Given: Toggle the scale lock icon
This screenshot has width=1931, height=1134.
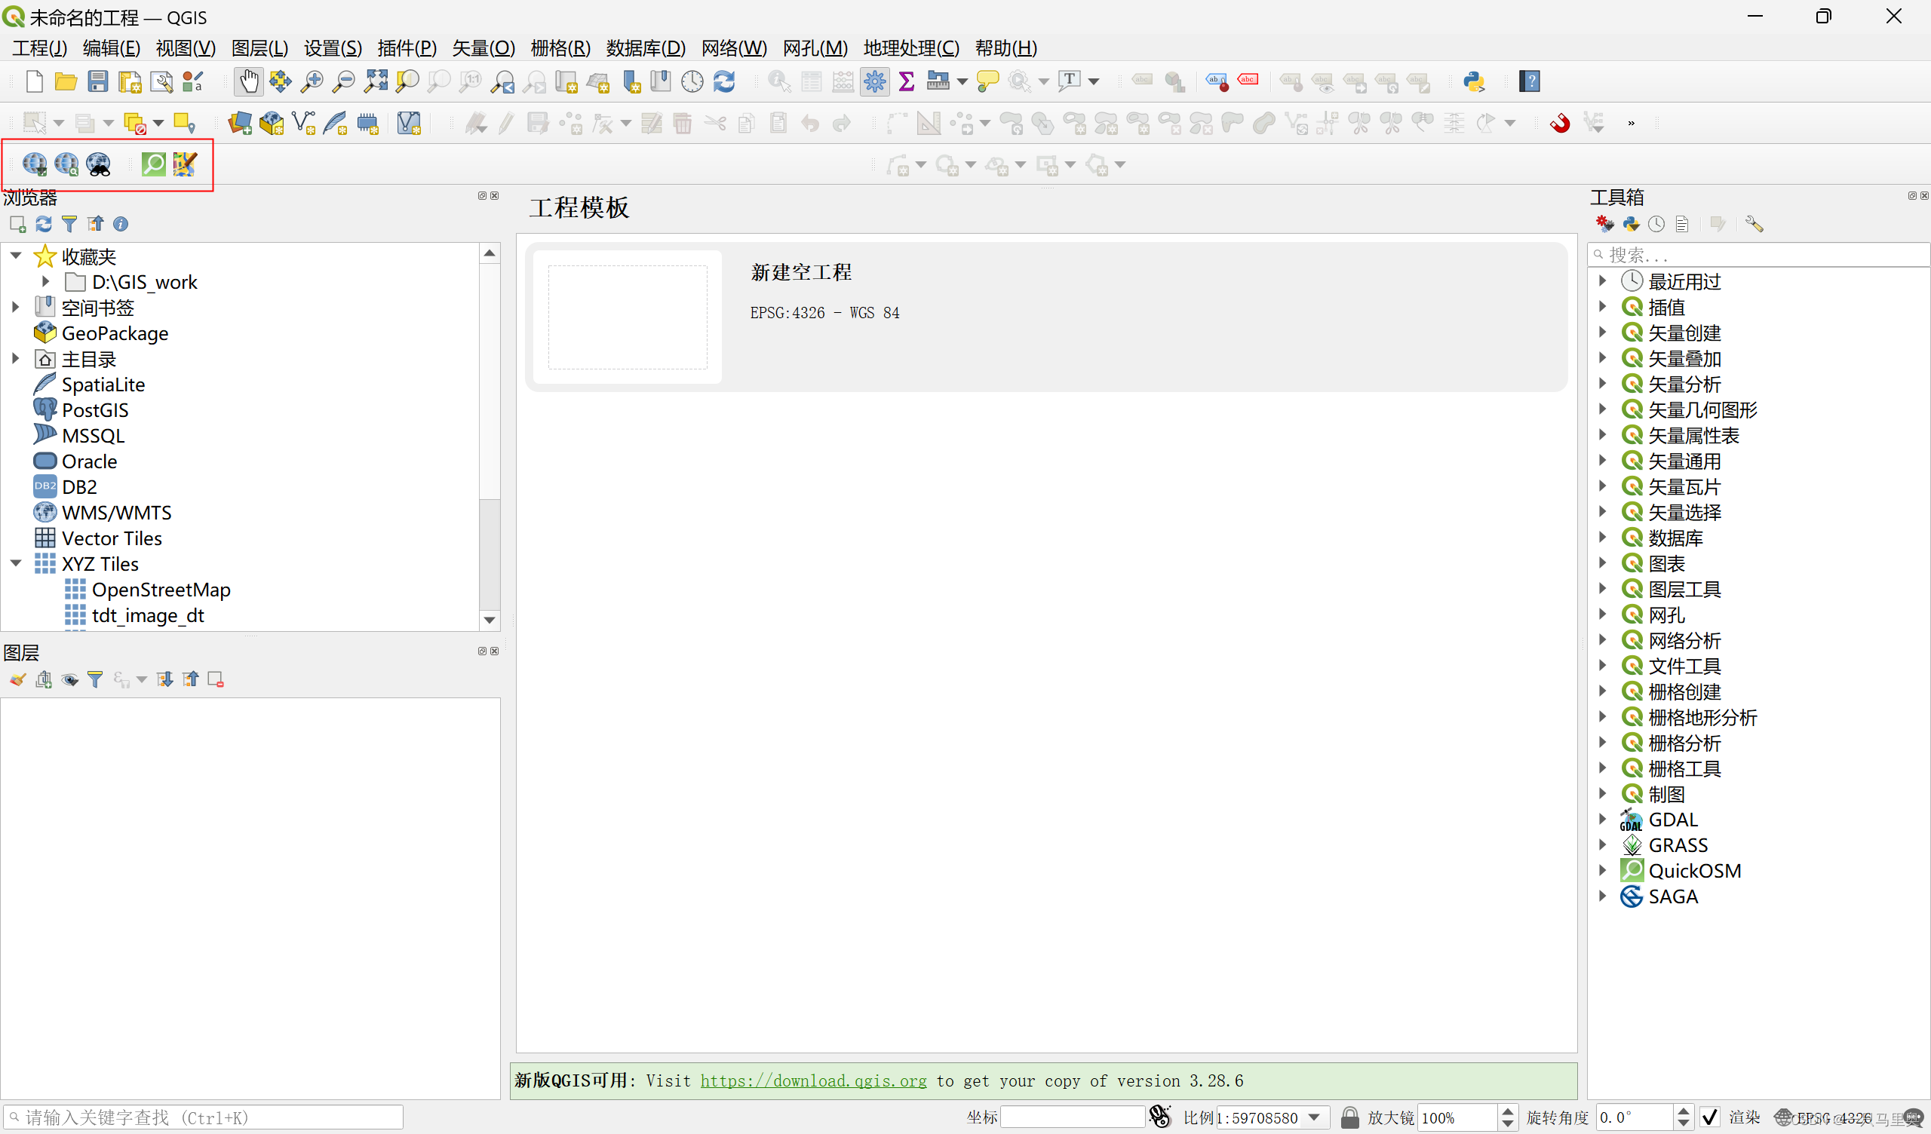Looking at the screenshot, I should (1349, 1117).
